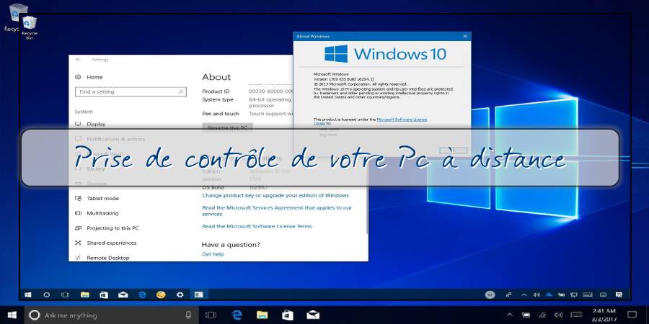The image size is (649, 324).
Task: Open Task View on the remote session taskbar
Action: (65, 294)
